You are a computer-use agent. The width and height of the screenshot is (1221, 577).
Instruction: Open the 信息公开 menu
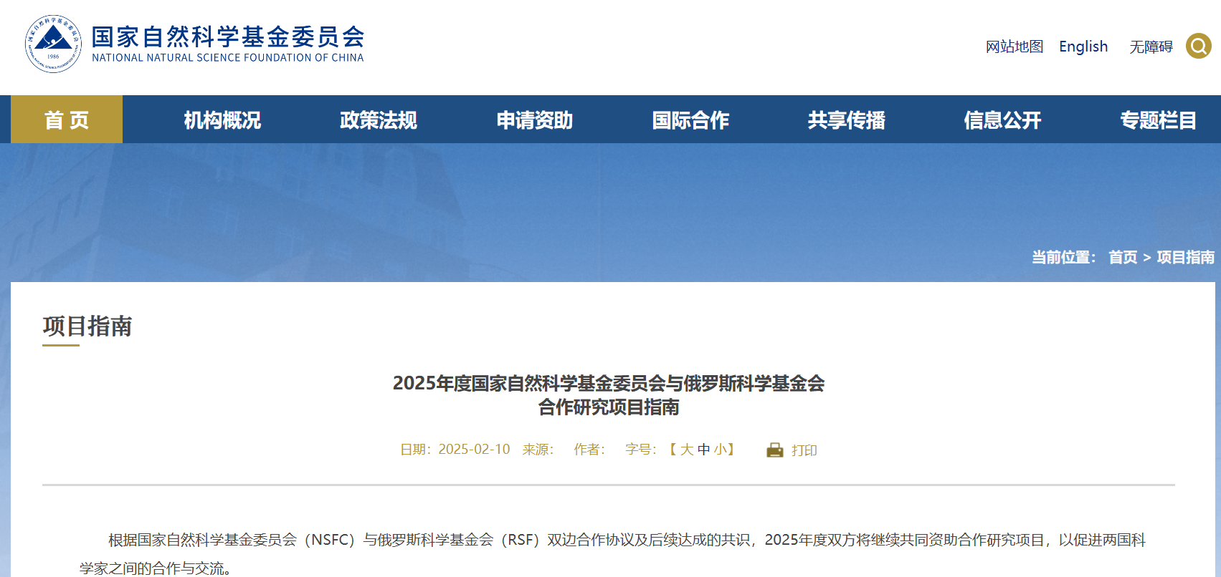click(x=1002, y=120)
